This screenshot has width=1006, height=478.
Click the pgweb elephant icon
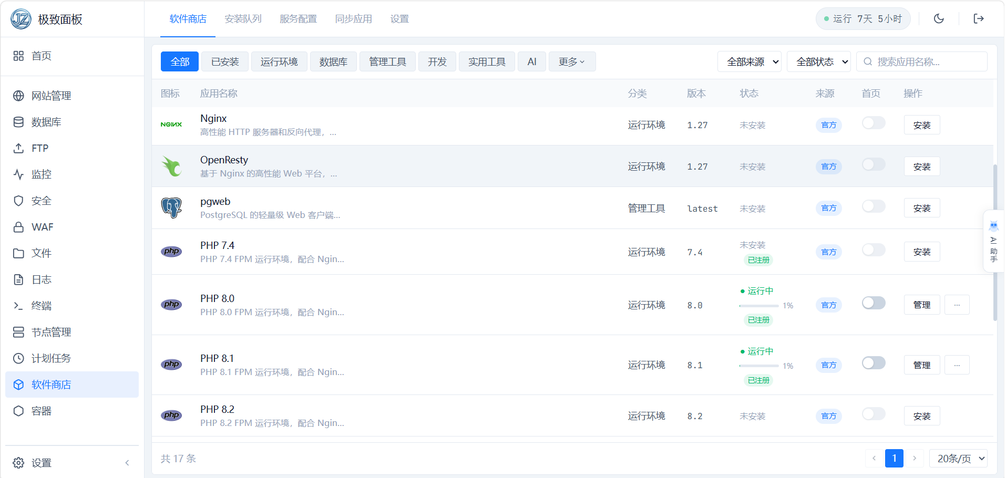coord(171,208)
